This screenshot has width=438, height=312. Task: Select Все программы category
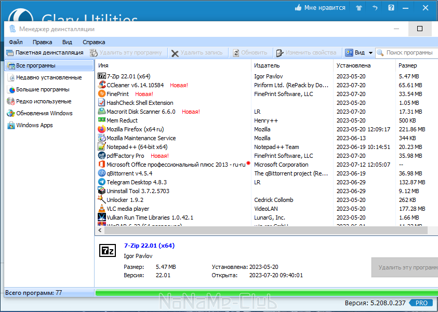(x=49, y=65)
